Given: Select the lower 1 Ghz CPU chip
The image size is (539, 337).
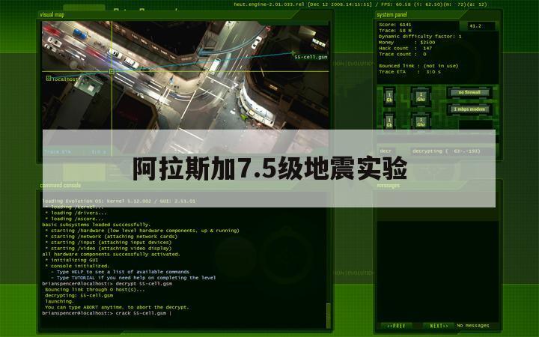Looking at the screenshot, I should 421,122.
